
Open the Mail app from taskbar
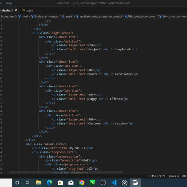click(71, 183)
